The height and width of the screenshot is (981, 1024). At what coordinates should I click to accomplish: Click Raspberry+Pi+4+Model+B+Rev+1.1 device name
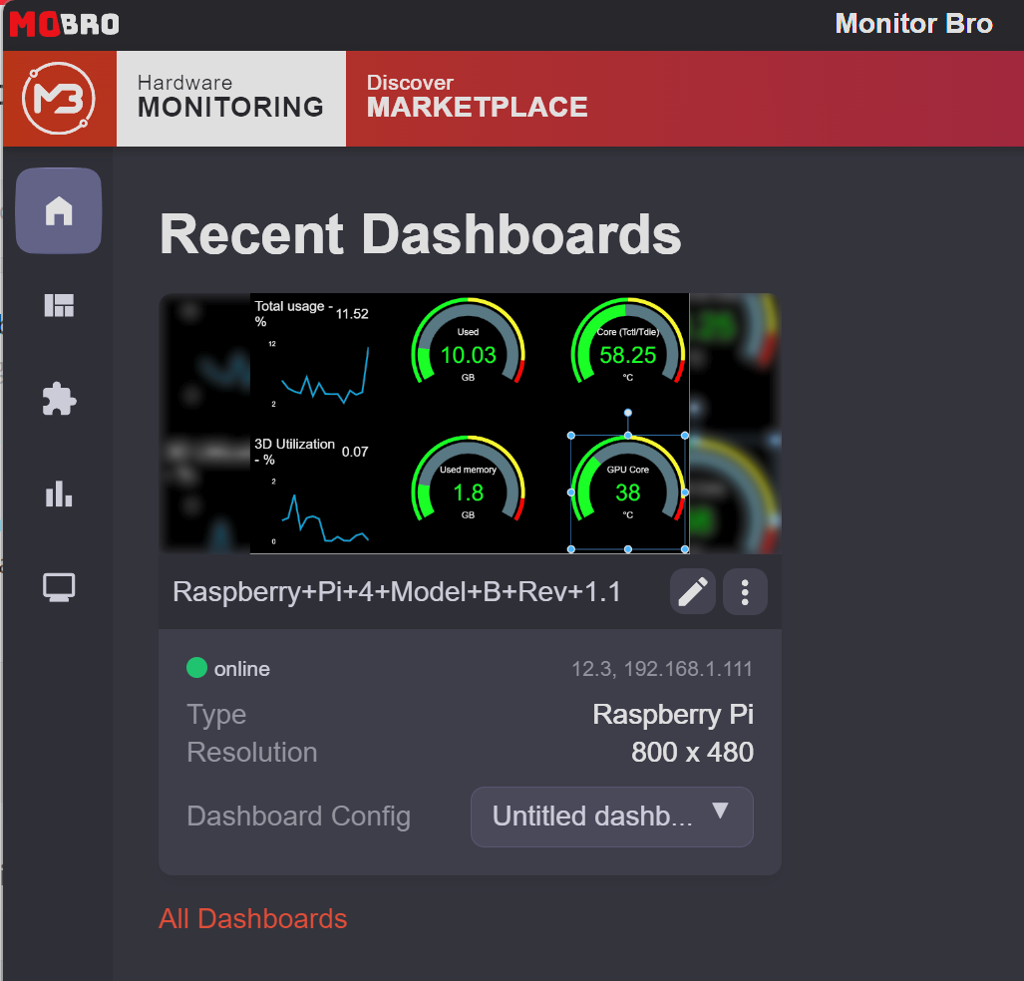[x=397, y=592]
